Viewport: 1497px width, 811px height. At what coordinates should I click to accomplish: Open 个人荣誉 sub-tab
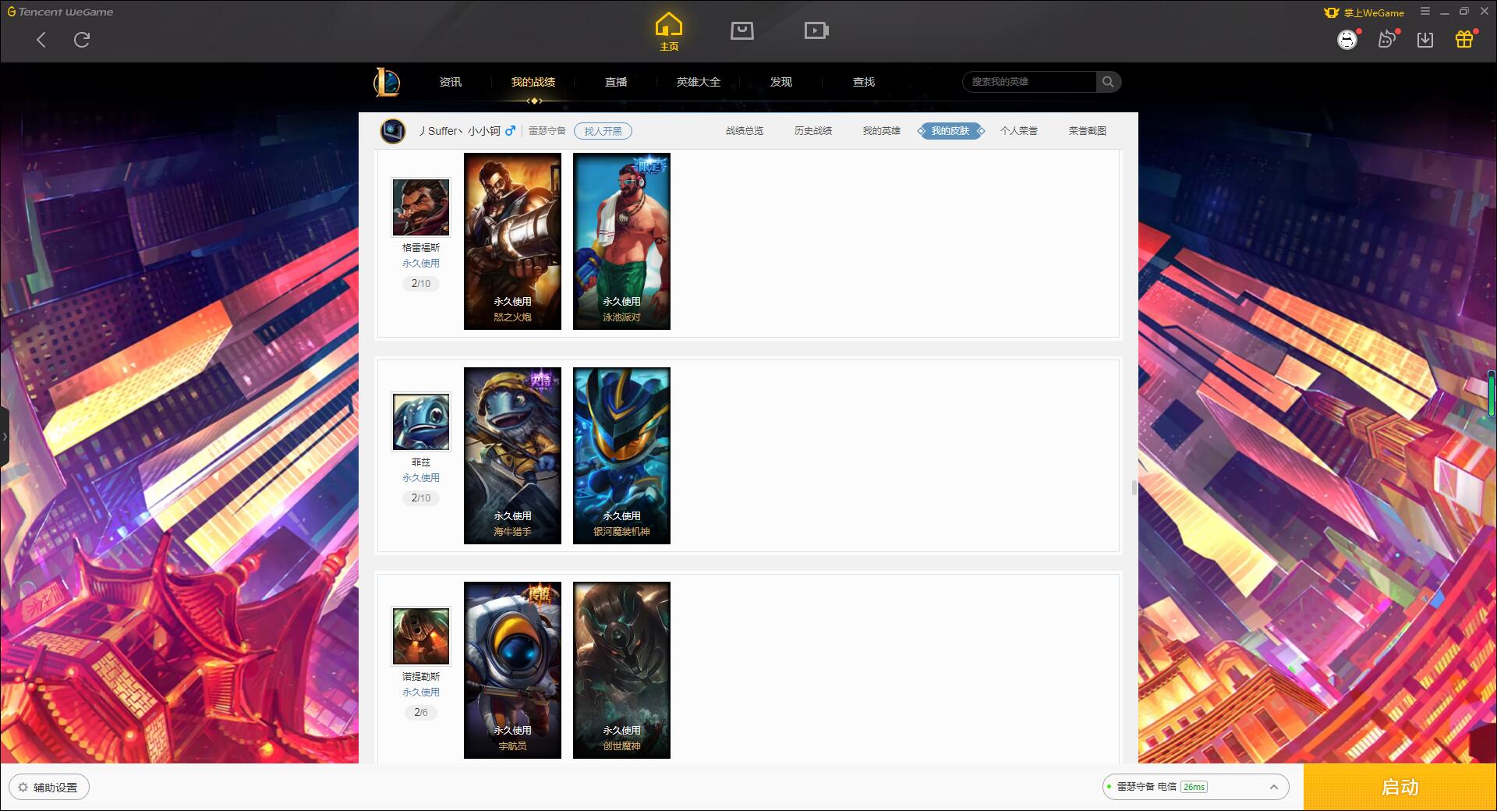[1019, 131]
